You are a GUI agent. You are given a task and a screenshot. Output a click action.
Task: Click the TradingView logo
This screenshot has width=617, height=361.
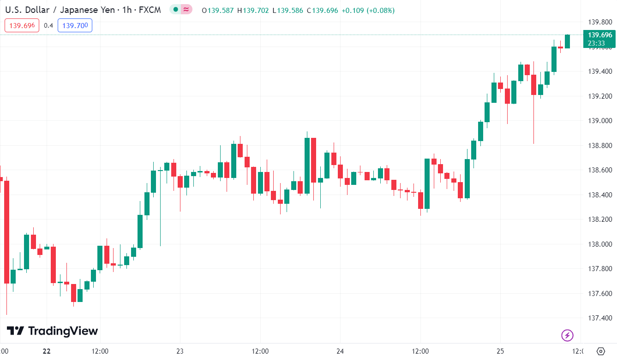52,331
